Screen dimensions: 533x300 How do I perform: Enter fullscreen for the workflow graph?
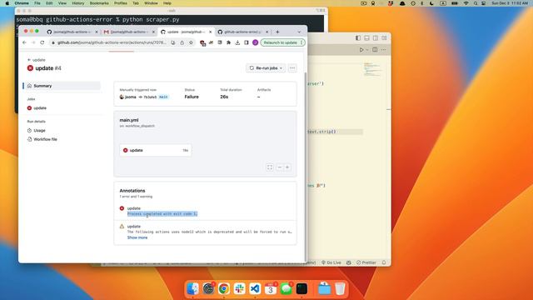[x=270, y=167]
